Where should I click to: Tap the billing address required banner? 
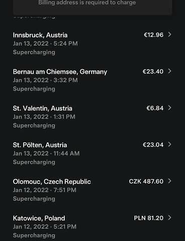click(92, 8)
